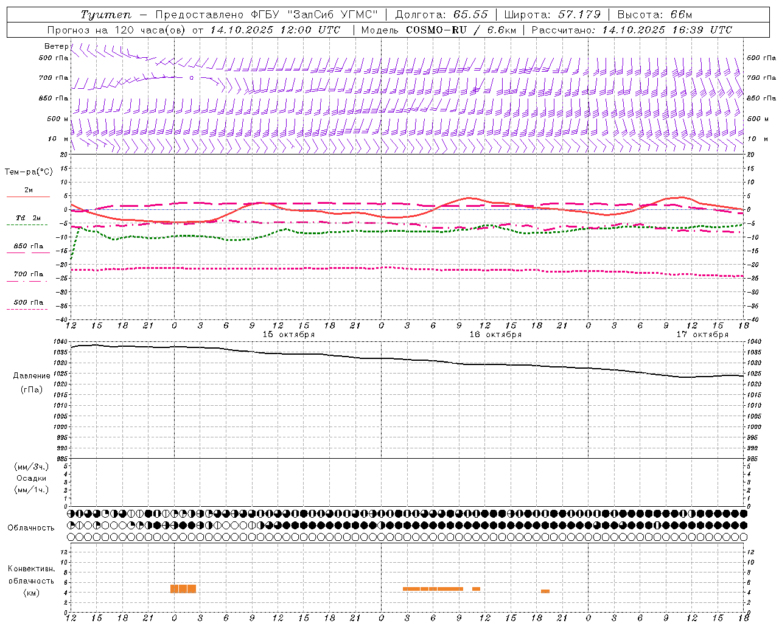Click the "(мм/1ч.)" precipitation unit label
Image resolution: width=779 pixels, height=623 pixels.
(32, 490)
